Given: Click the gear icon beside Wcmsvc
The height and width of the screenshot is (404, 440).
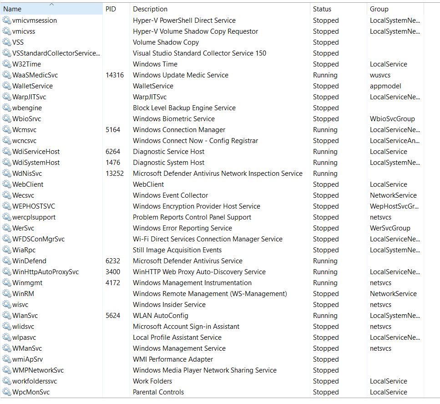Looking at the screenshot, I should (7, 130).
